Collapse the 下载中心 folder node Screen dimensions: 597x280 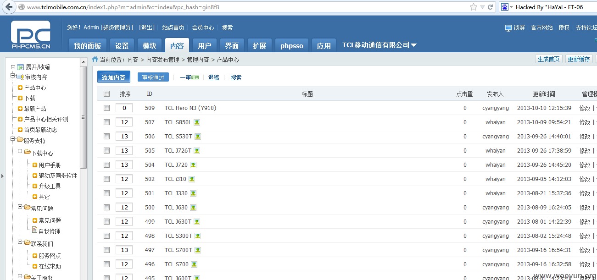20,151
